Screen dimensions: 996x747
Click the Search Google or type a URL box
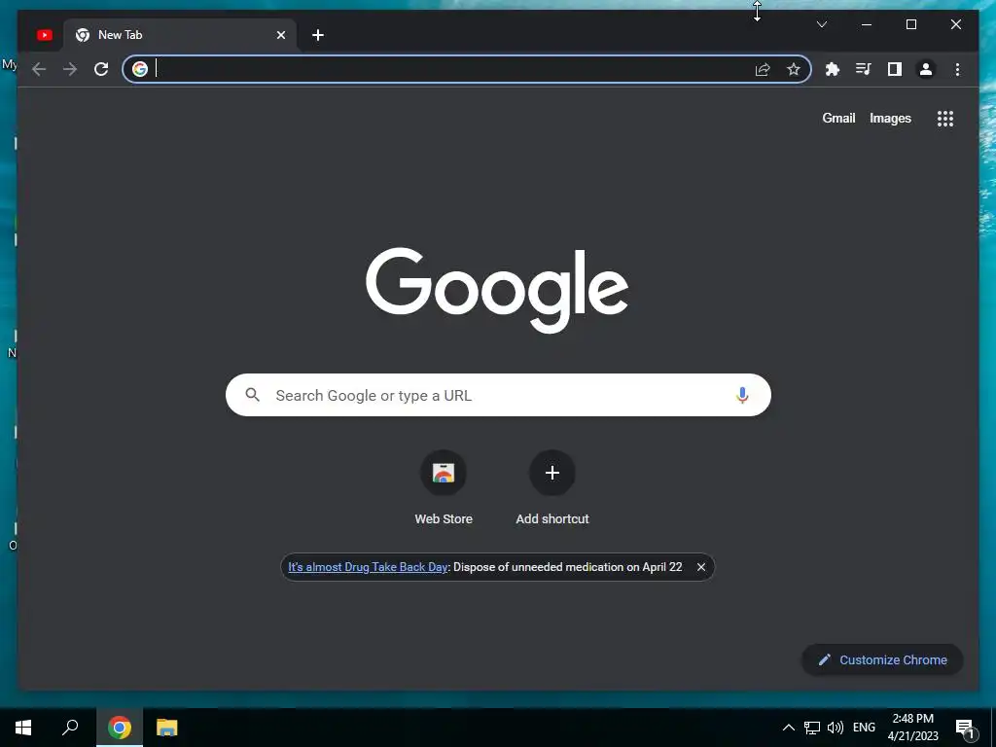(x=498, y=395)
